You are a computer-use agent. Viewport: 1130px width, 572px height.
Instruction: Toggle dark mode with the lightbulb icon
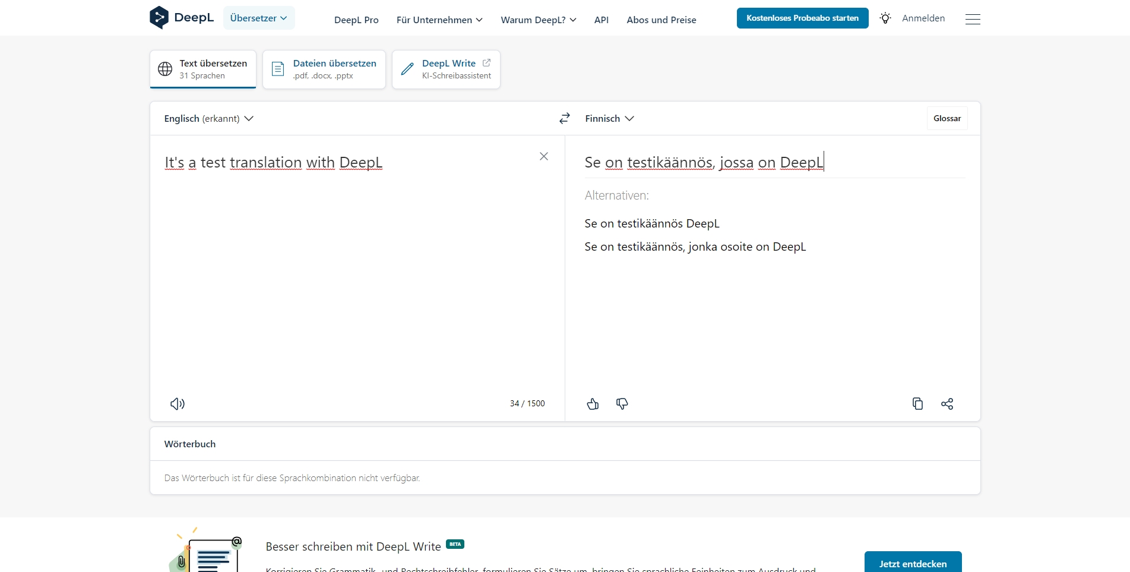point(885,18)
